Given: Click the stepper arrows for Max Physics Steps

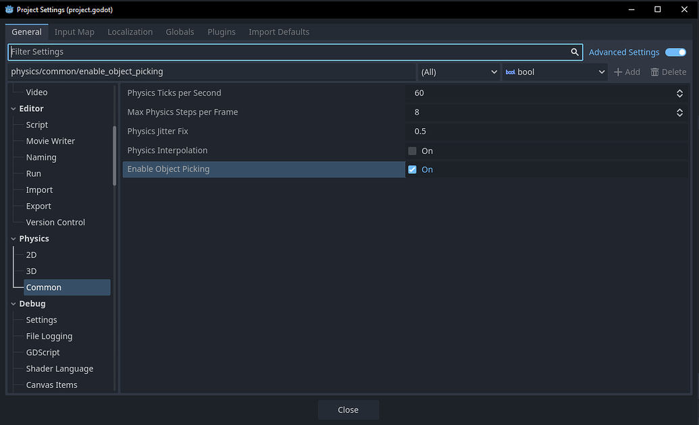Looking at the screenshot, I should coord(680,113).
